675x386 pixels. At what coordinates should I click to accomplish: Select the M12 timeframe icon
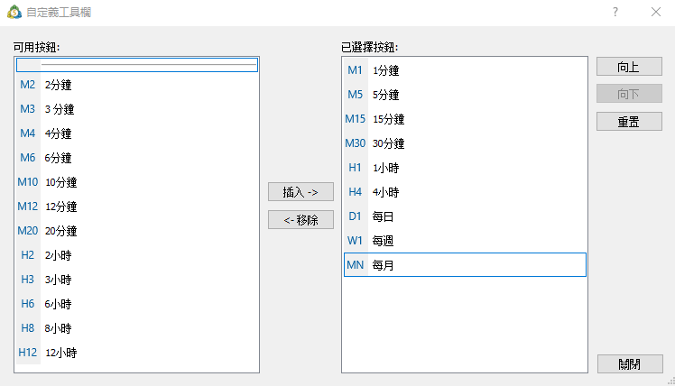[28, 207]
